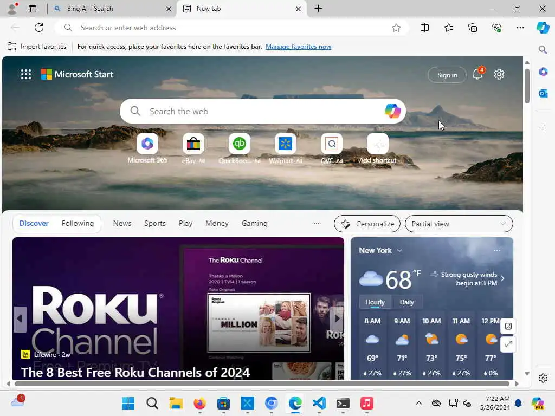This screenshot has width=555, height=416.
Task: Open notifications bell with 4 badge
Action: pyautogui.click(x=478, y=74)
